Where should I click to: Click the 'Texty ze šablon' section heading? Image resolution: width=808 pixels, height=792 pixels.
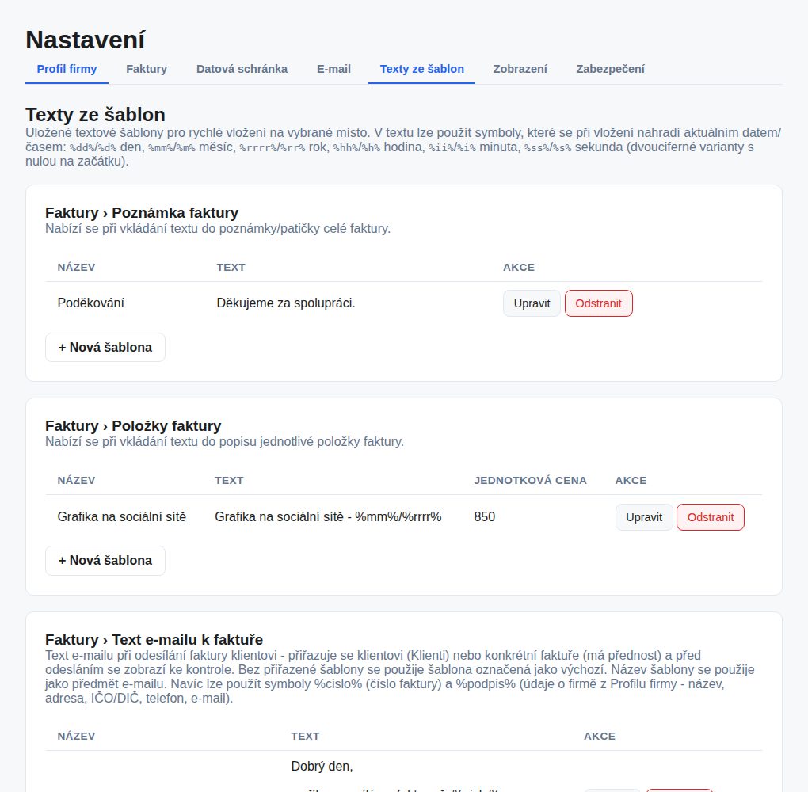95,114
